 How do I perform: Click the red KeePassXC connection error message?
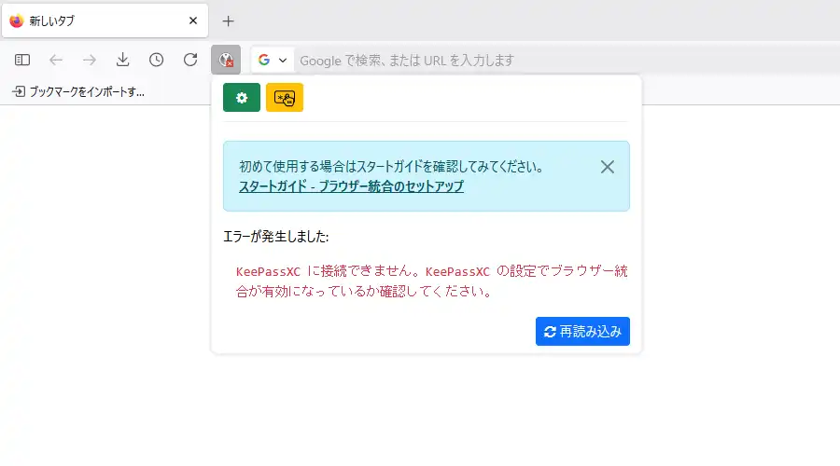pos(432,281)
